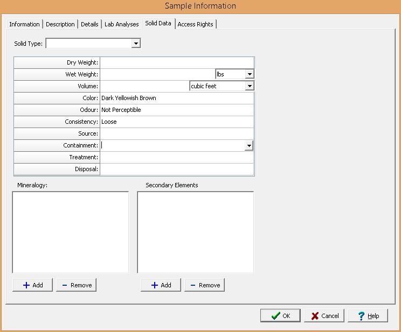Click inside the Mineralogy list box

[x=71, y=232]
